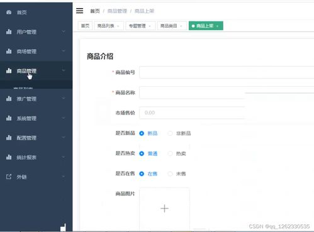This screenshot has height=232, width=314.
Task: Click 商品管理 in the breadcrumb
Action: (x=117, y=11)
